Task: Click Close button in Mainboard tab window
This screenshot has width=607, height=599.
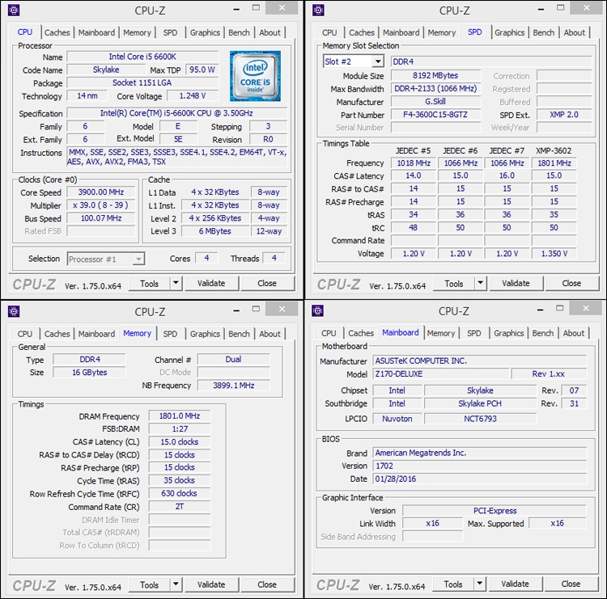Action: click(x=571, y=584)
